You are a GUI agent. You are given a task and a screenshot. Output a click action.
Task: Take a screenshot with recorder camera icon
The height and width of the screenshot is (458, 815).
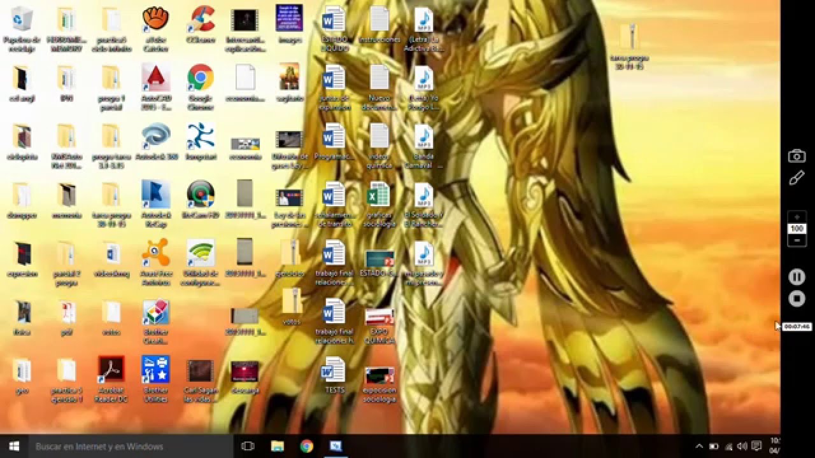(797, 156)
